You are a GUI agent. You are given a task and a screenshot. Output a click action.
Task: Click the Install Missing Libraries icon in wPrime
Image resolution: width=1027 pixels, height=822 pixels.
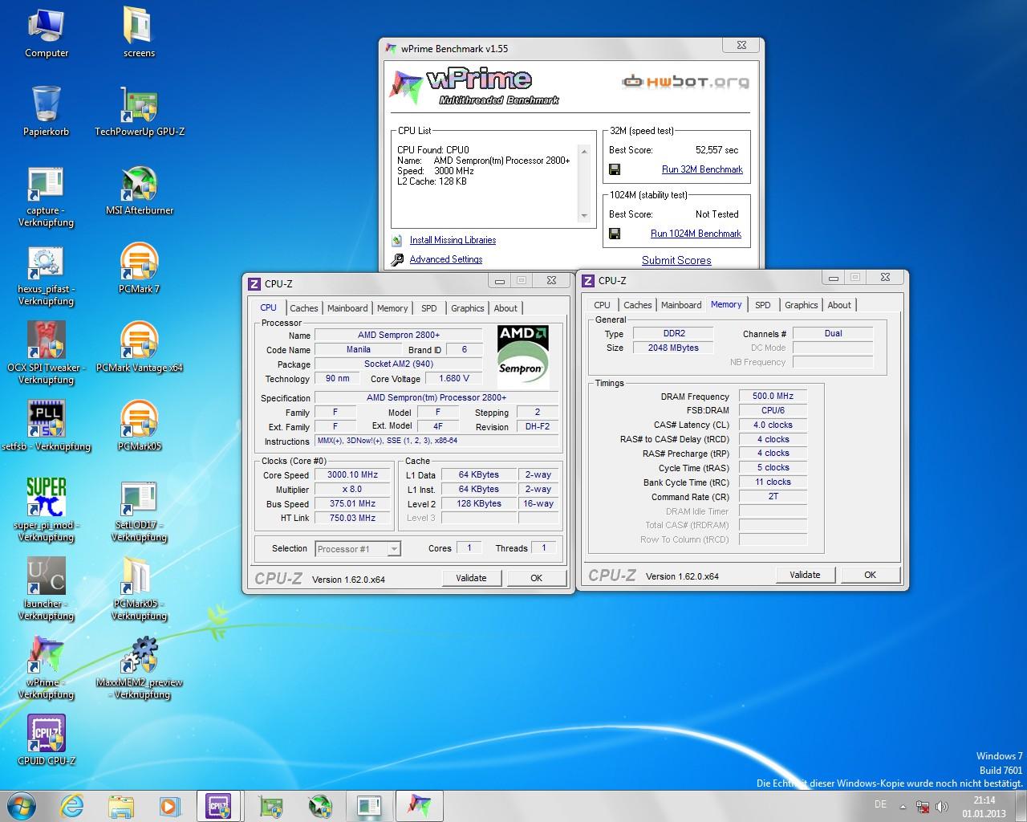tap(396, 240)
